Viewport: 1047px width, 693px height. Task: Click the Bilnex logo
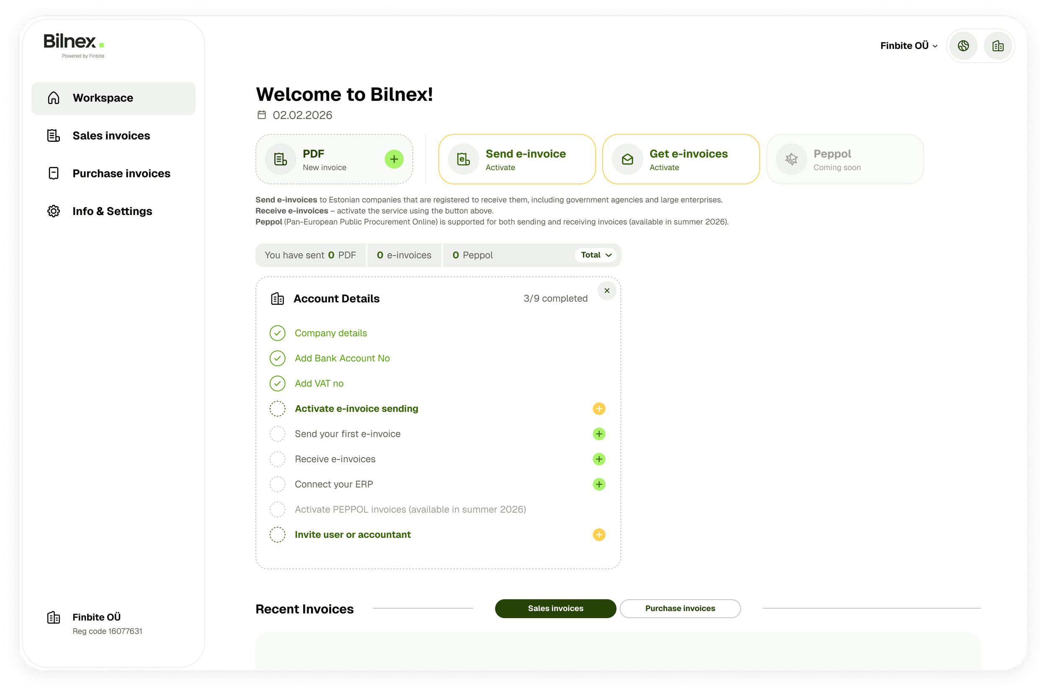coord(74,45)
